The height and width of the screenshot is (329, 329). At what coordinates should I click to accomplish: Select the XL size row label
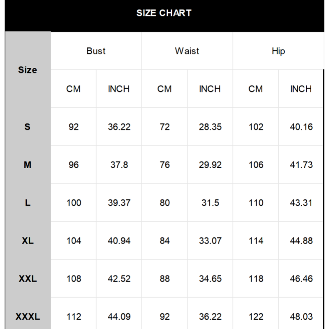(x=28, y=241)
